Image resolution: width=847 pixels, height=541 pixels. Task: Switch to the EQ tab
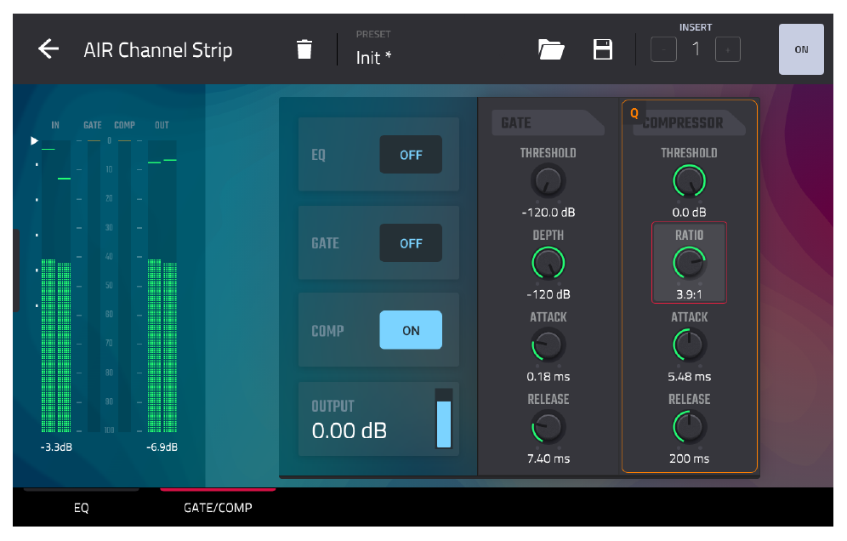[x=81, y=508]
